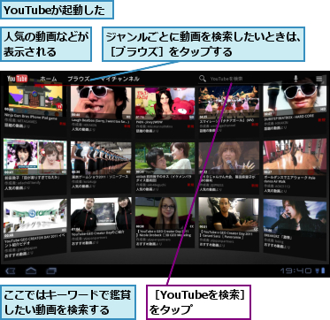Play the Laugh Beatbox video thumbnail

coord(101,102)
